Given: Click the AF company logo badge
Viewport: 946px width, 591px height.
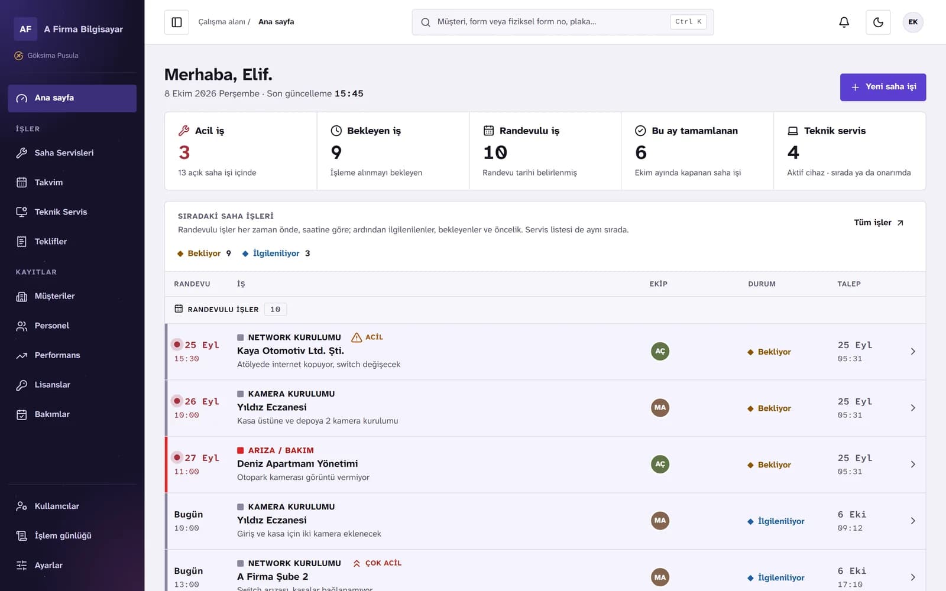Looking at the screenshot, I should pyautogui.click(x=25, y=29).
